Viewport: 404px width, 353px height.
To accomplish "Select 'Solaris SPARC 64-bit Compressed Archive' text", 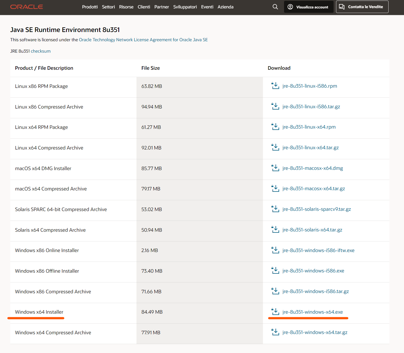I will pyautogui.click(x=61, y=209).
